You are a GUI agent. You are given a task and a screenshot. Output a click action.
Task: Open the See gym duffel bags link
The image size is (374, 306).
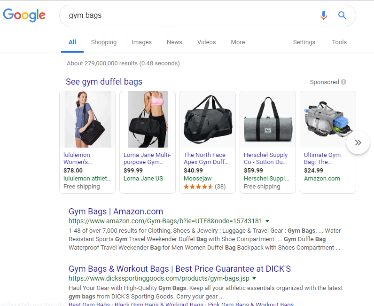[x=104, y=82]
